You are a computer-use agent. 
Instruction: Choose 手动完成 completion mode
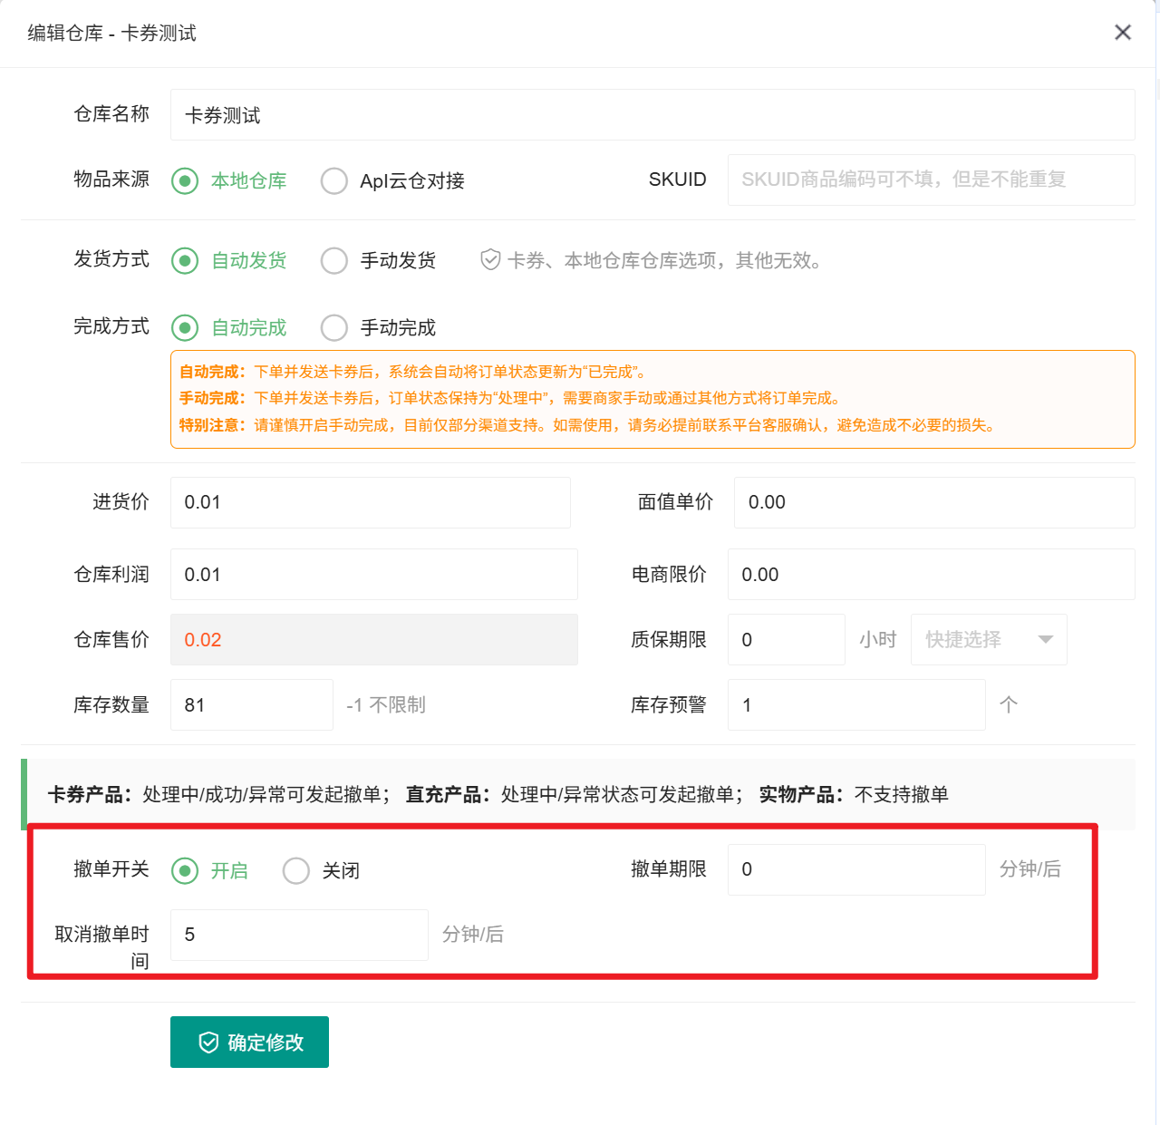pyautogui.click(x=334, y=327)
